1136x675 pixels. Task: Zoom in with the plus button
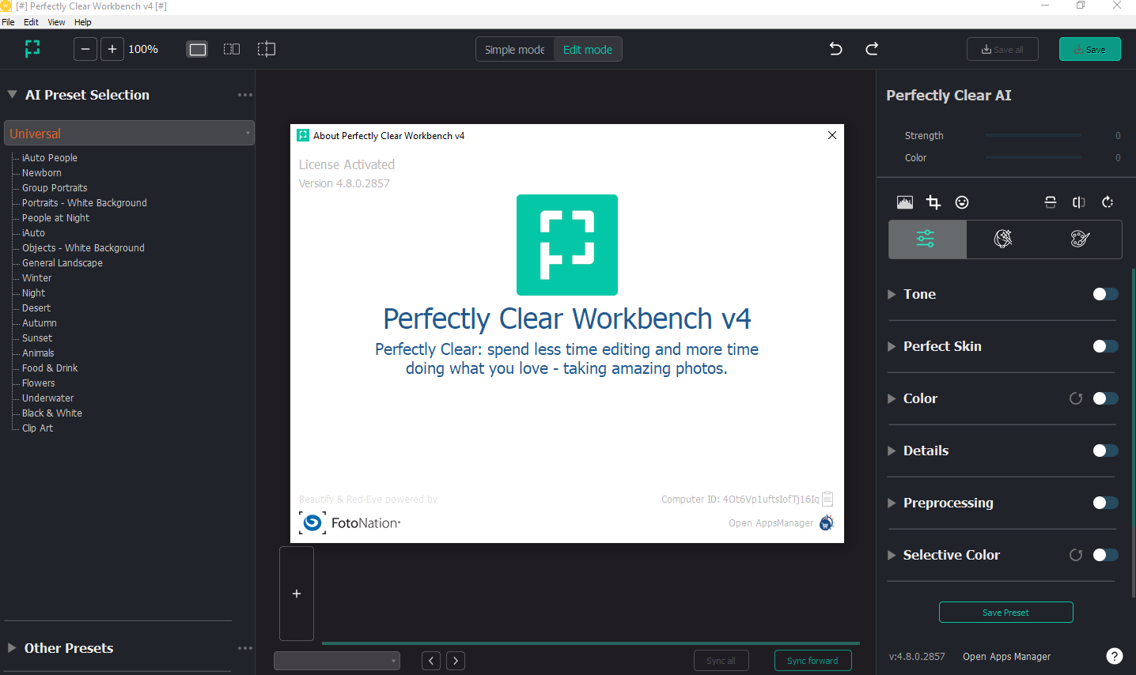pos(112,49)
